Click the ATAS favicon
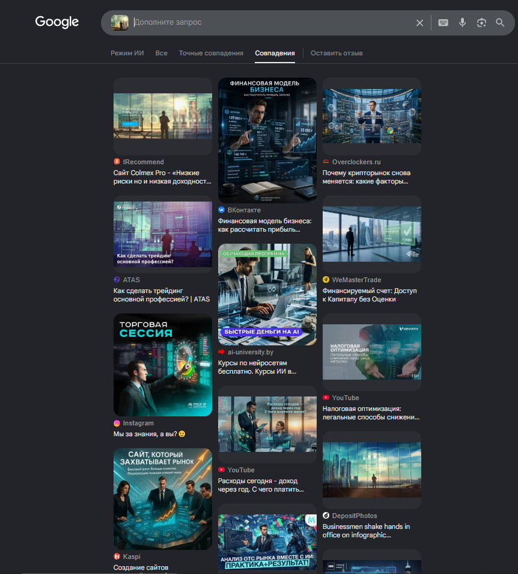518x574 pixels. 117,280
